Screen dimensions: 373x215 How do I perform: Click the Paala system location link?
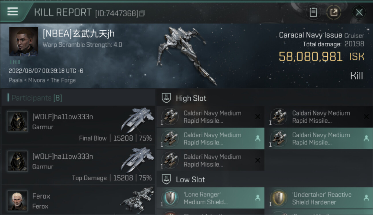pyautogui.click(x=16, y=80)
